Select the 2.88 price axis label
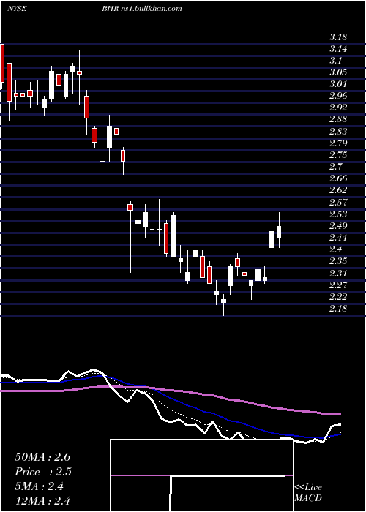 (x=338, y=119)
